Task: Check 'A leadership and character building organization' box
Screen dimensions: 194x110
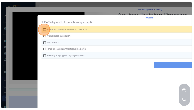Action: pos(44,30)
